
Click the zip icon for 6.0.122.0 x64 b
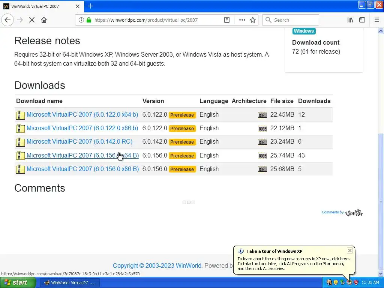coord(20,115)
